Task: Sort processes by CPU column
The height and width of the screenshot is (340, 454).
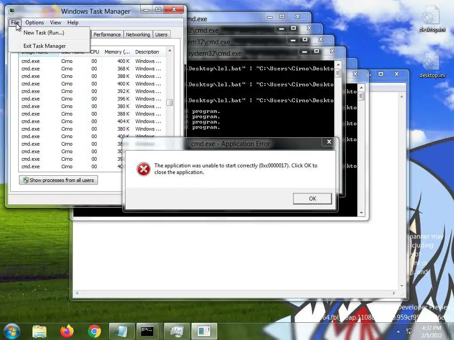Action: (94, 52)
